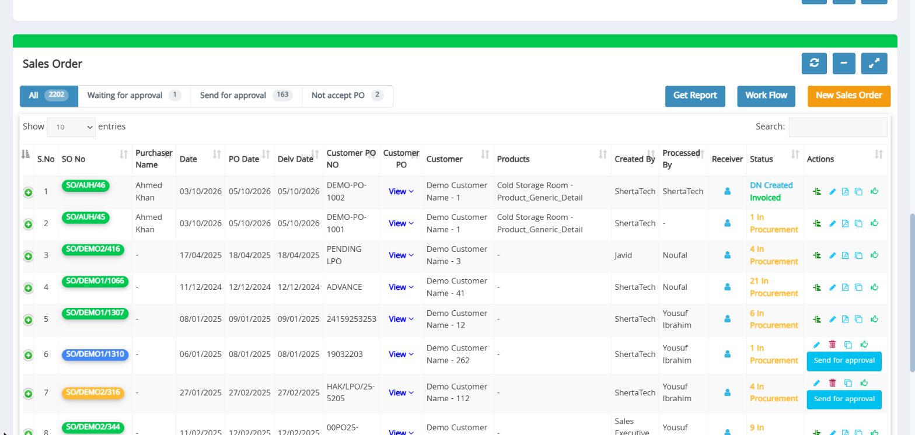Copy sales order SO/AUH/45
915x435 pixels.
click(x=858, y=223)
